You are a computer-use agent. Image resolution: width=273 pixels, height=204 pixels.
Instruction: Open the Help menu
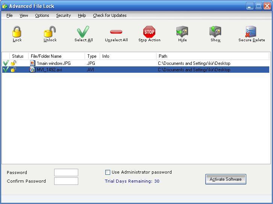[x=82, y=15]
